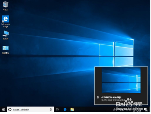Click the date and time in the taskbar

coord(137,109)
